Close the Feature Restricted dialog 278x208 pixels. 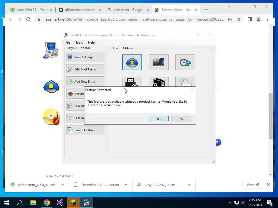pyautogui.click(x=191, y=90)
